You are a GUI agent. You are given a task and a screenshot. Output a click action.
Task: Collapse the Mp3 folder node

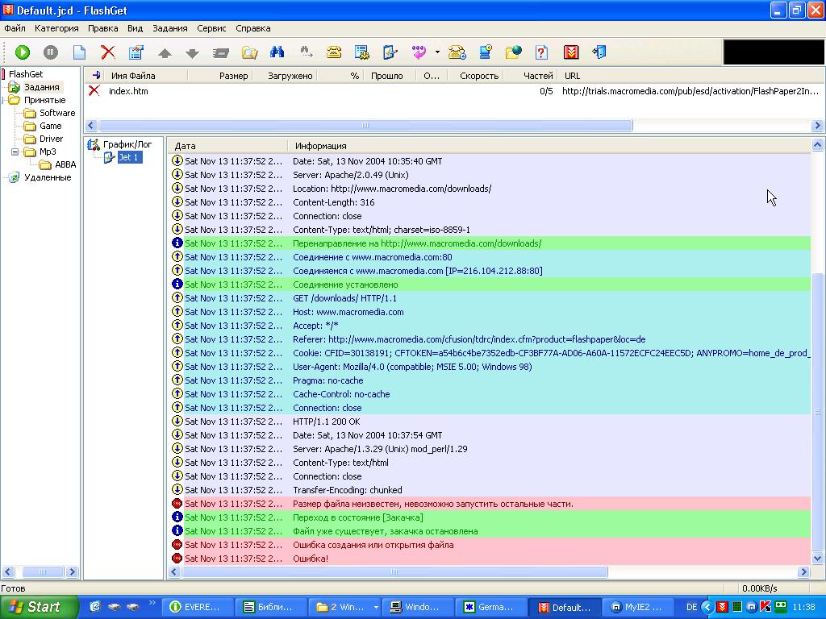(x=15, y=152)
